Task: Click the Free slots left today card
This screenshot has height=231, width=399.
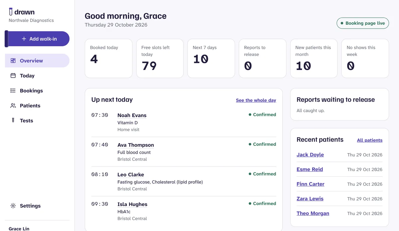Action: click(160, 59)
